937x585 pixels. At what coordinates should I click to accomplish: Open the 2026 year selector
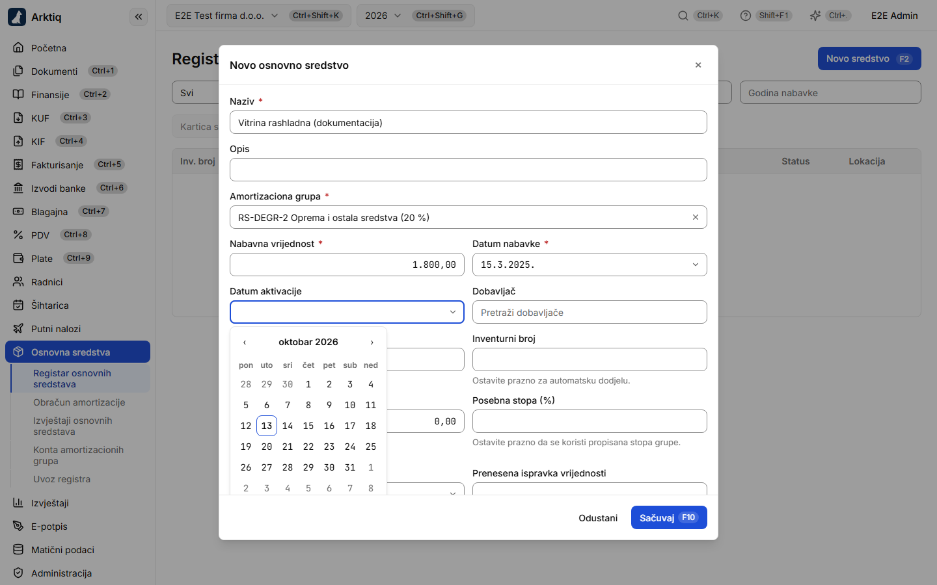(x=416, y=16)
